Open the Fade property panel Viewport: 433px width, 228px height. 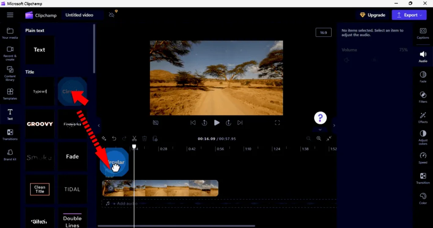click(x=423, y=77)
